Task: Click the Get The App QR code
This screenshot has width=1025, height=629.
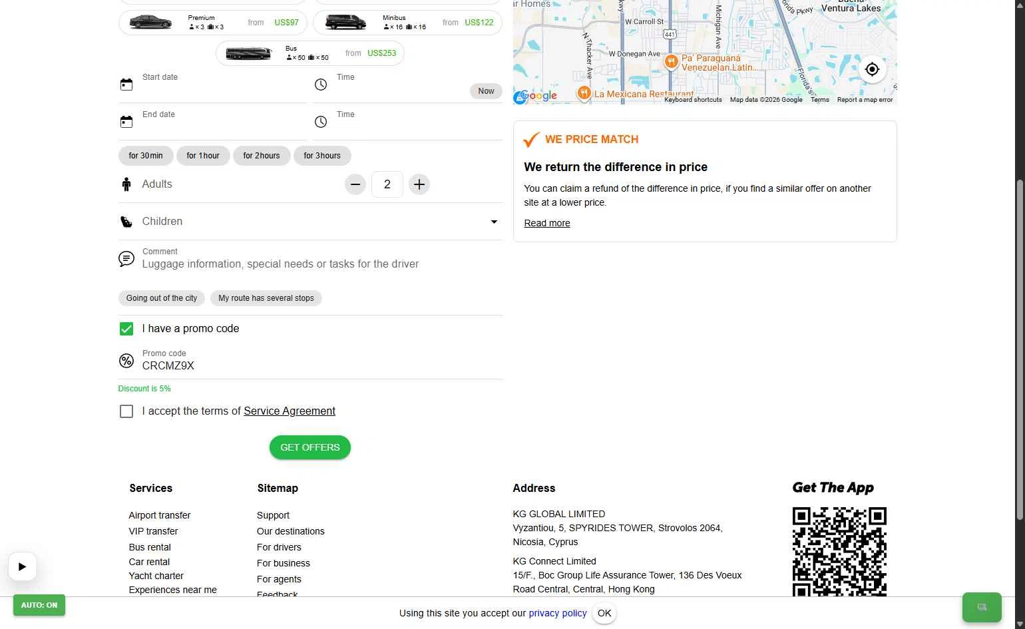Action: [839, 552]
